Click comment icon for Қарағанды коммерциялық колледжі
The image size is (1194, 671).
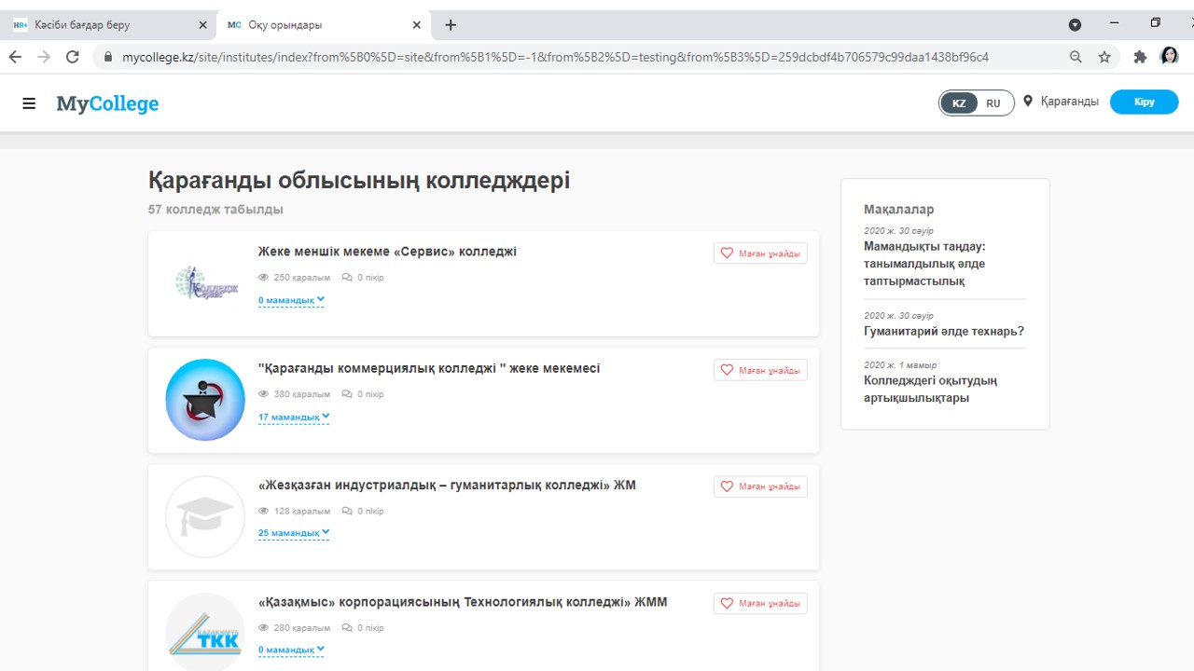[347, 394]
